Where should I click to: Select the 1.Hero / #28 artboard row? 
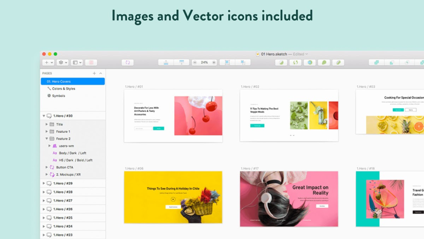(x=73, y=192)
